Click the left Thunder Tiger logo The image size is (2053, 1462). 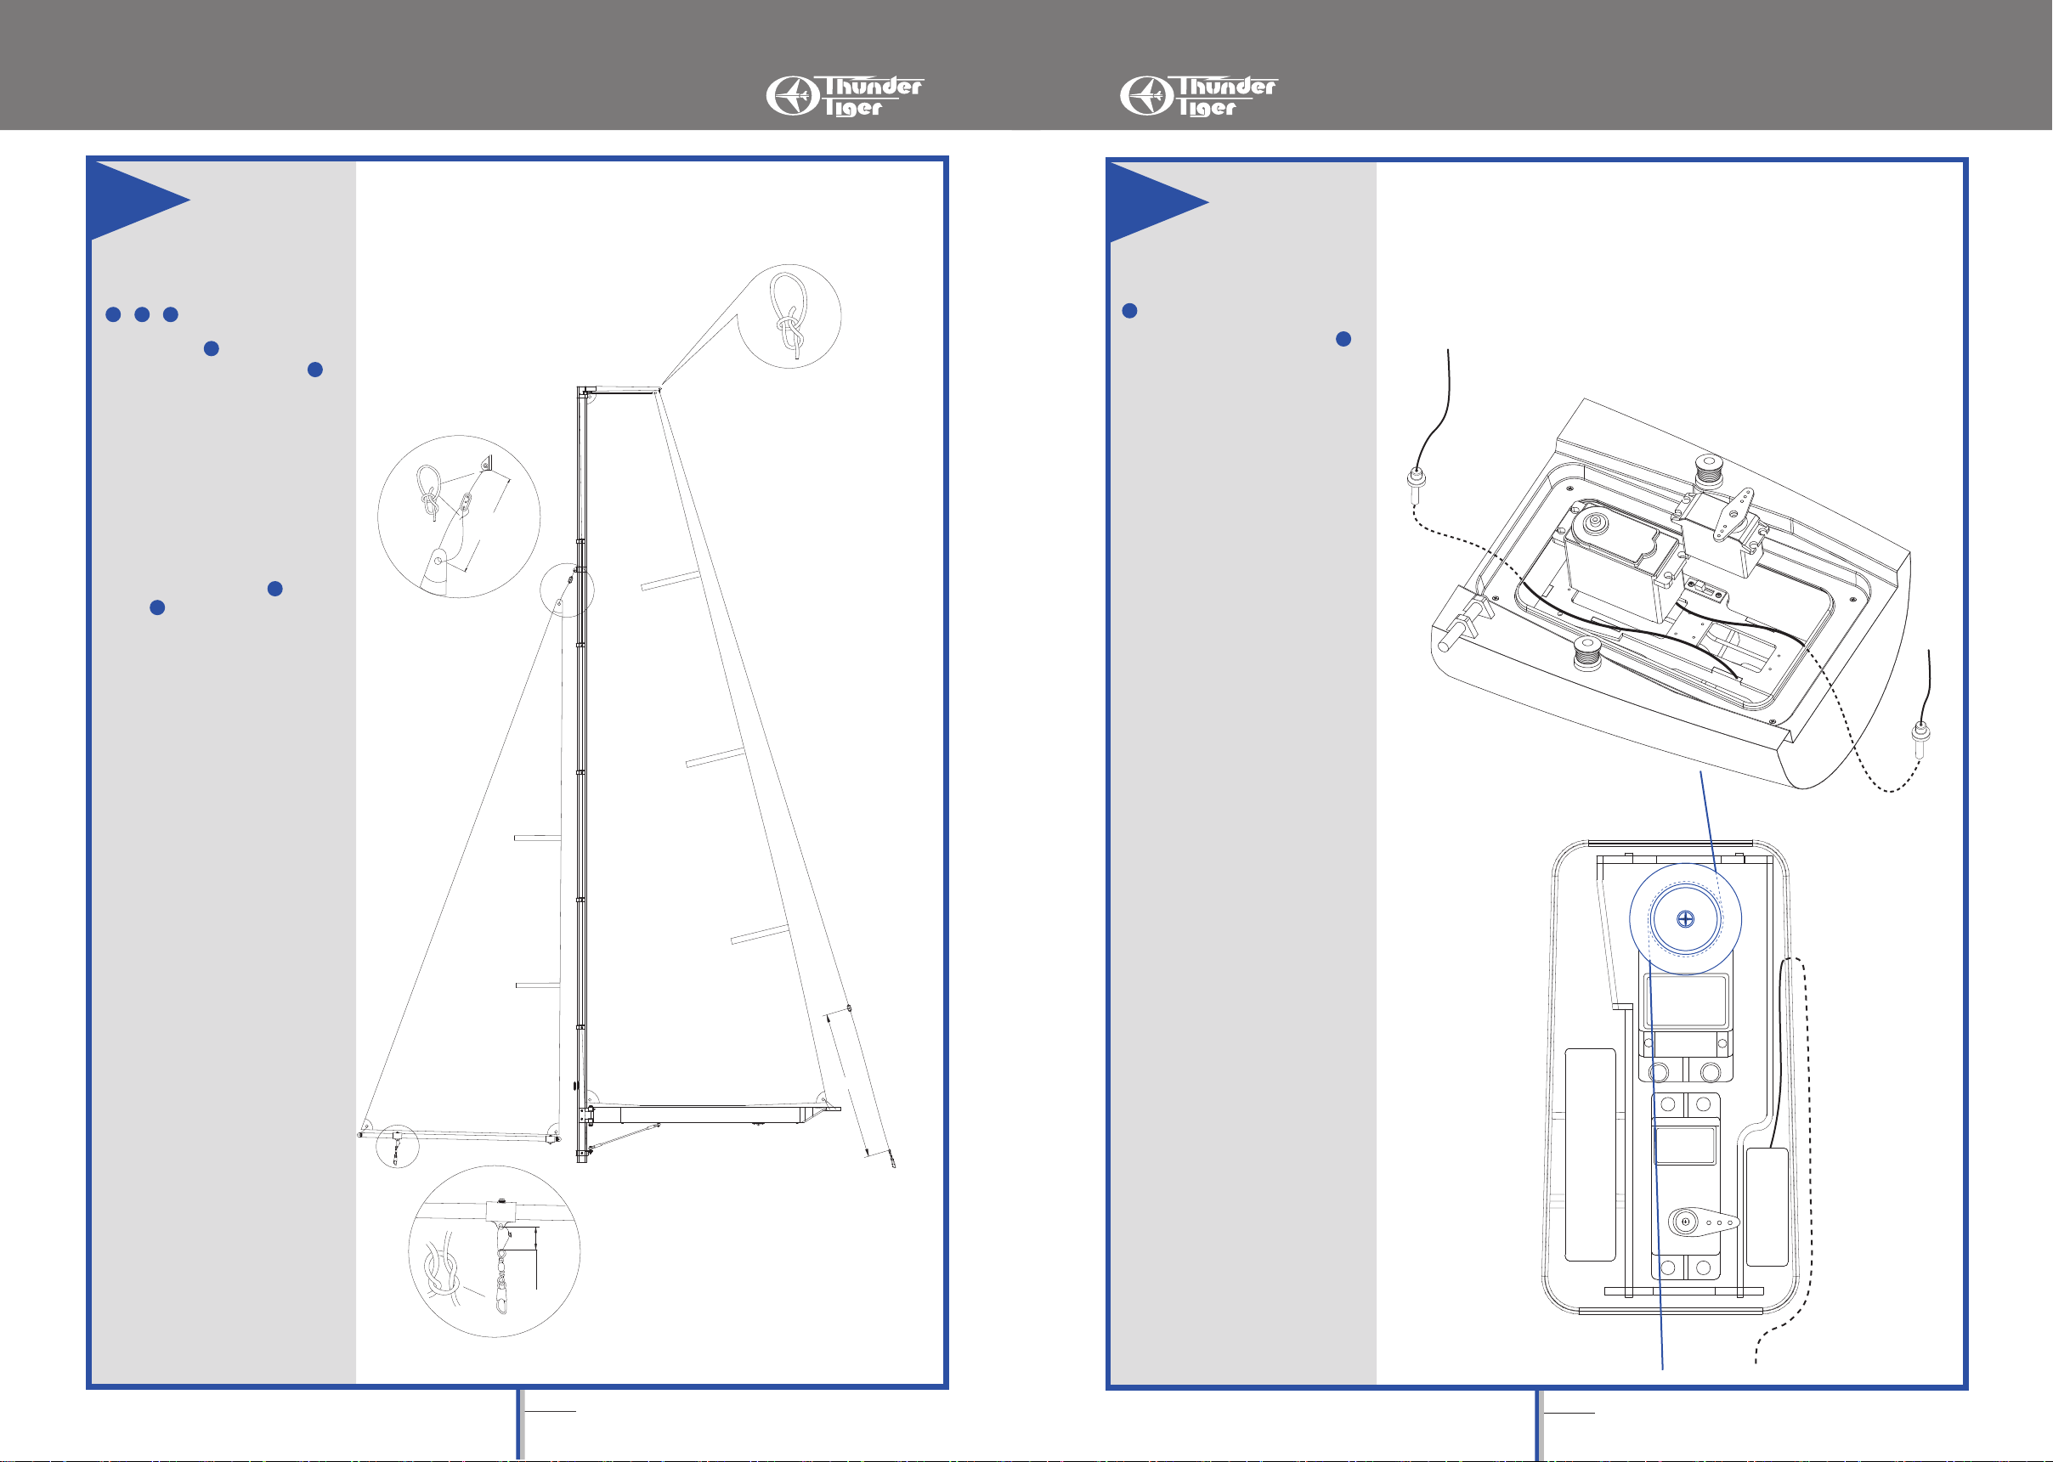click(x=845, y=95)
